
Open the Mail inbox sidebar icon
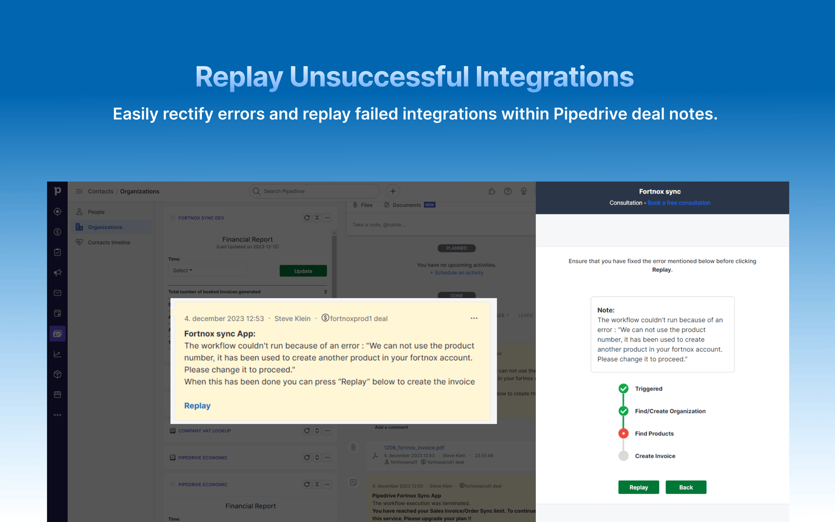pos(57,293)
